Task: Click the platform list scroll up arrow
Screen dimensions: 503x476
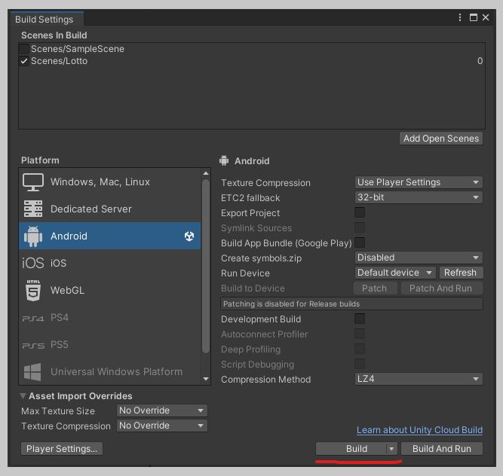Action: [x=206, y=173]
